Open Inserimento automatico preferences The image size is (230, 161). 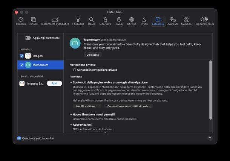55,21
